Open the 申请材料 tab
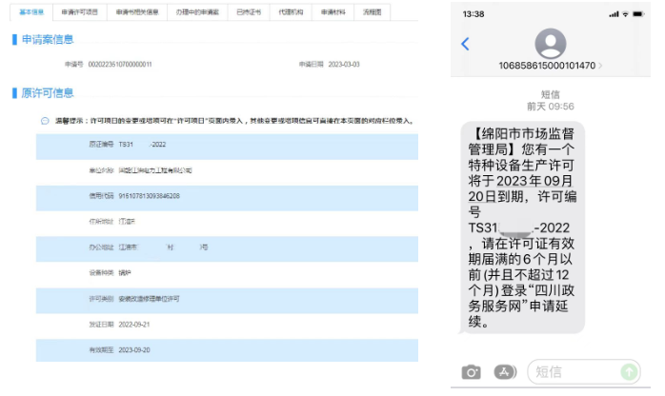 point(332,11)
